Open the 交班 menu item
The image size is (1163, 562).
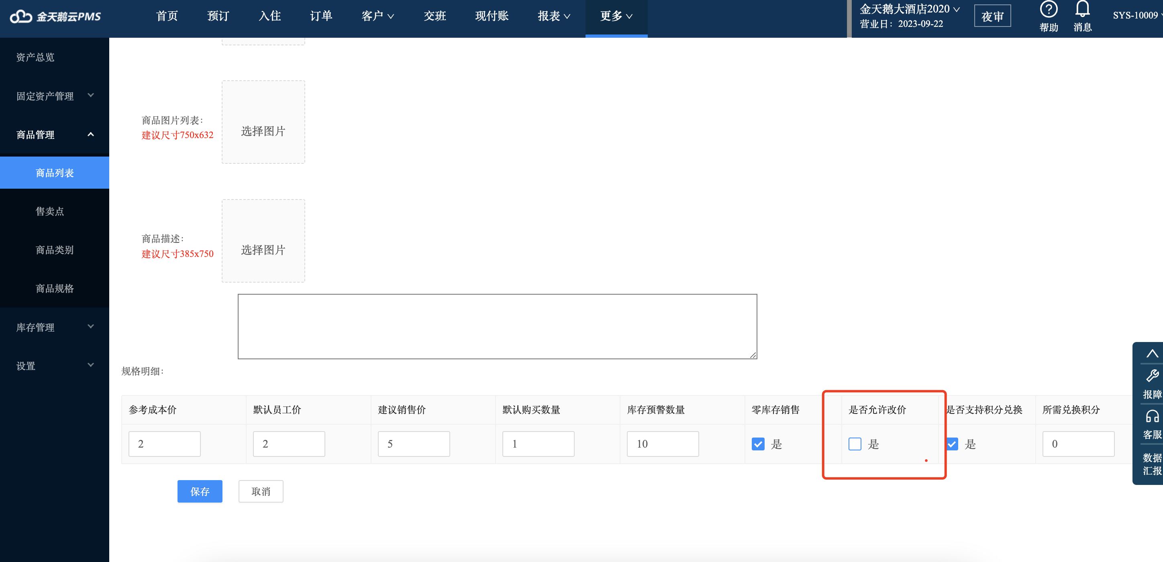point(435,16)
